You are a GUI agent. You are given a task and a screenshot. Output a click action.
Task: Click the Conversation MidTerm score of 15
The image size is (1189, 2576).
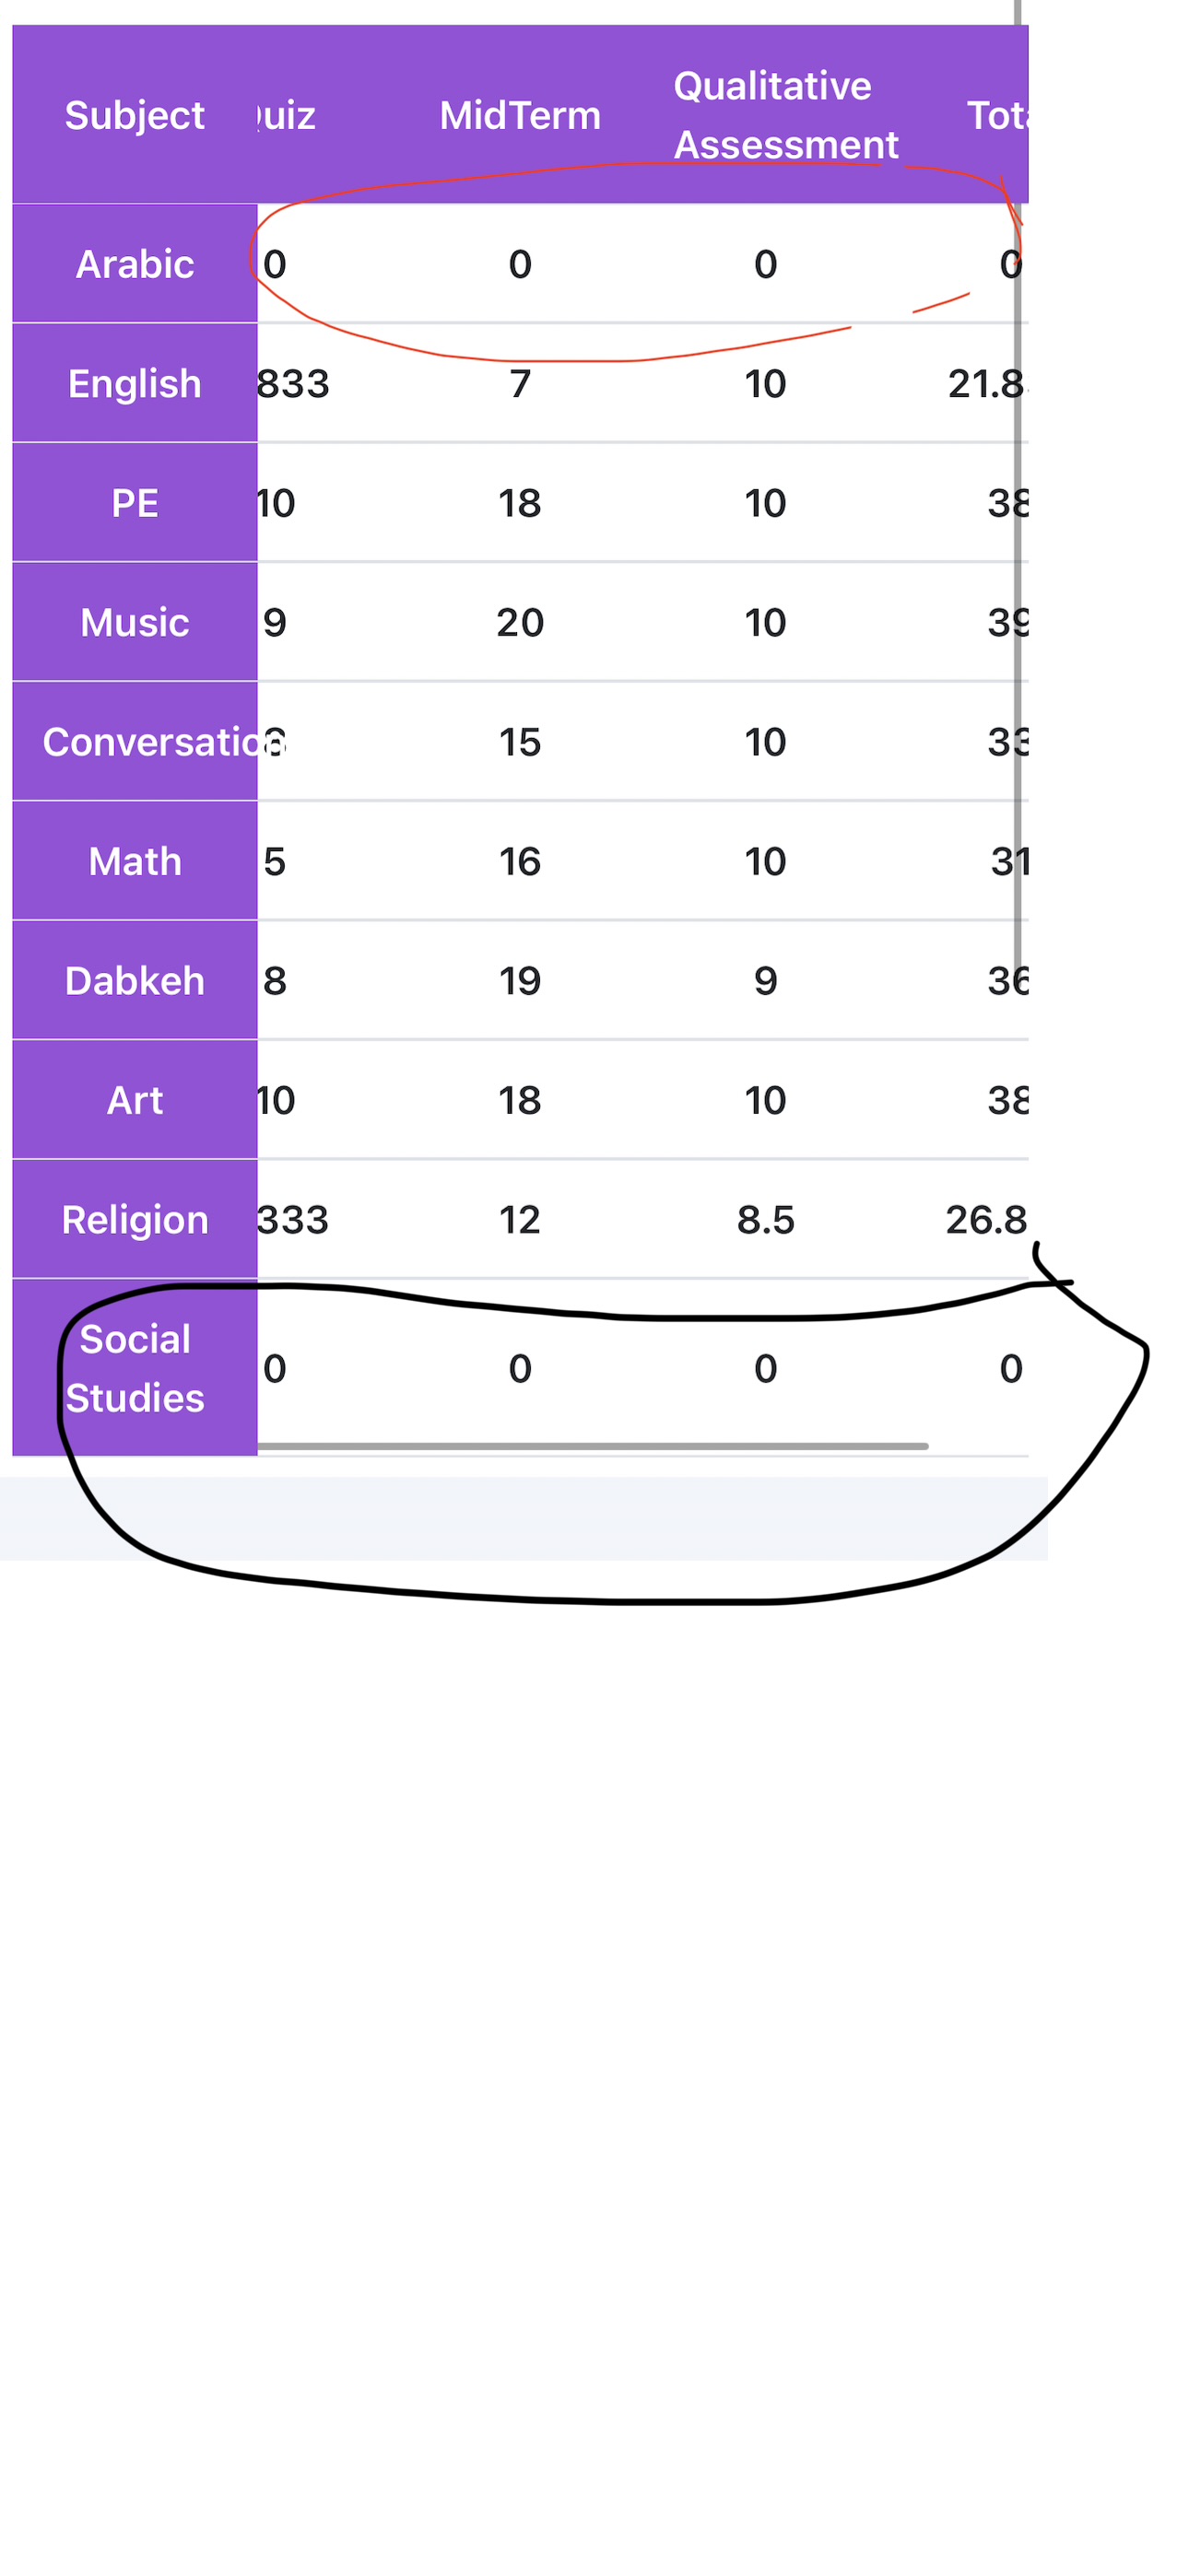[x=520, y=742]
